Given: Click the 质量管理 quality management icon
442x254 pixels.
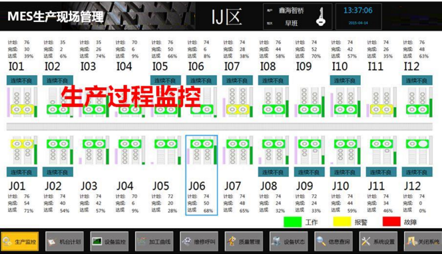Looking at the screenshot, I should tap(232, 241).
